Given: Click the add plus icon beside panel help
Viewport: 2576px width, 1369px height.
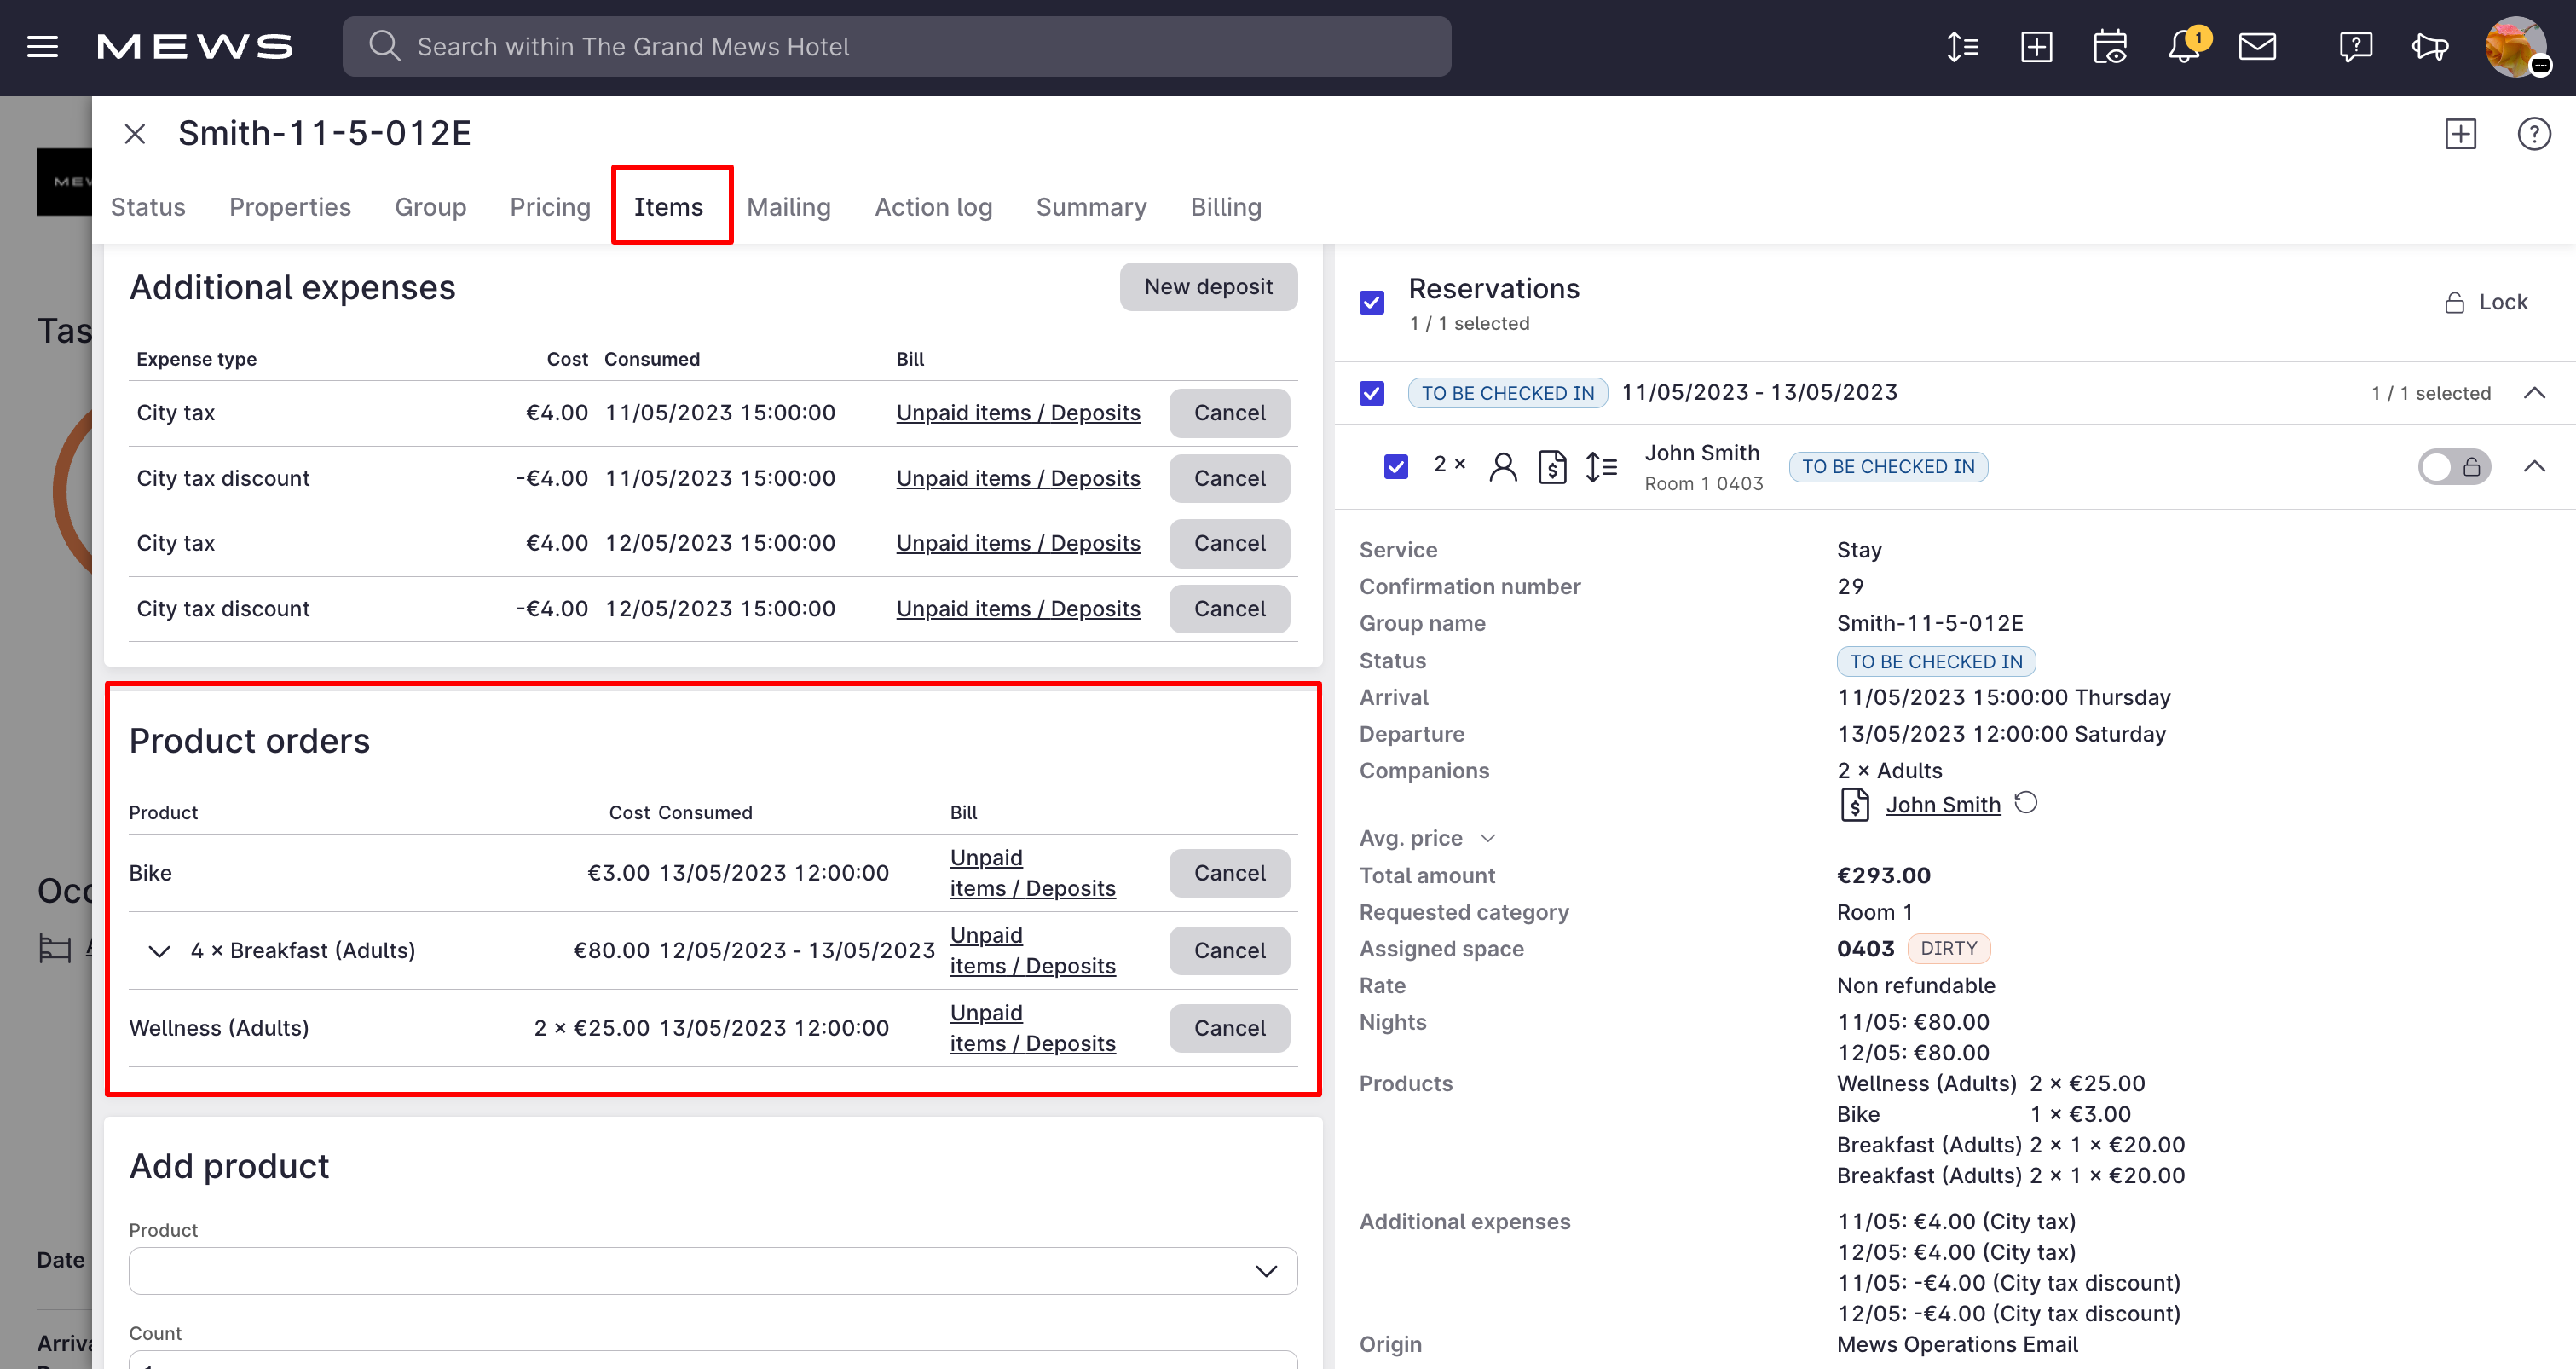Looking at the screenshot, I should (x=2461, y=133).
